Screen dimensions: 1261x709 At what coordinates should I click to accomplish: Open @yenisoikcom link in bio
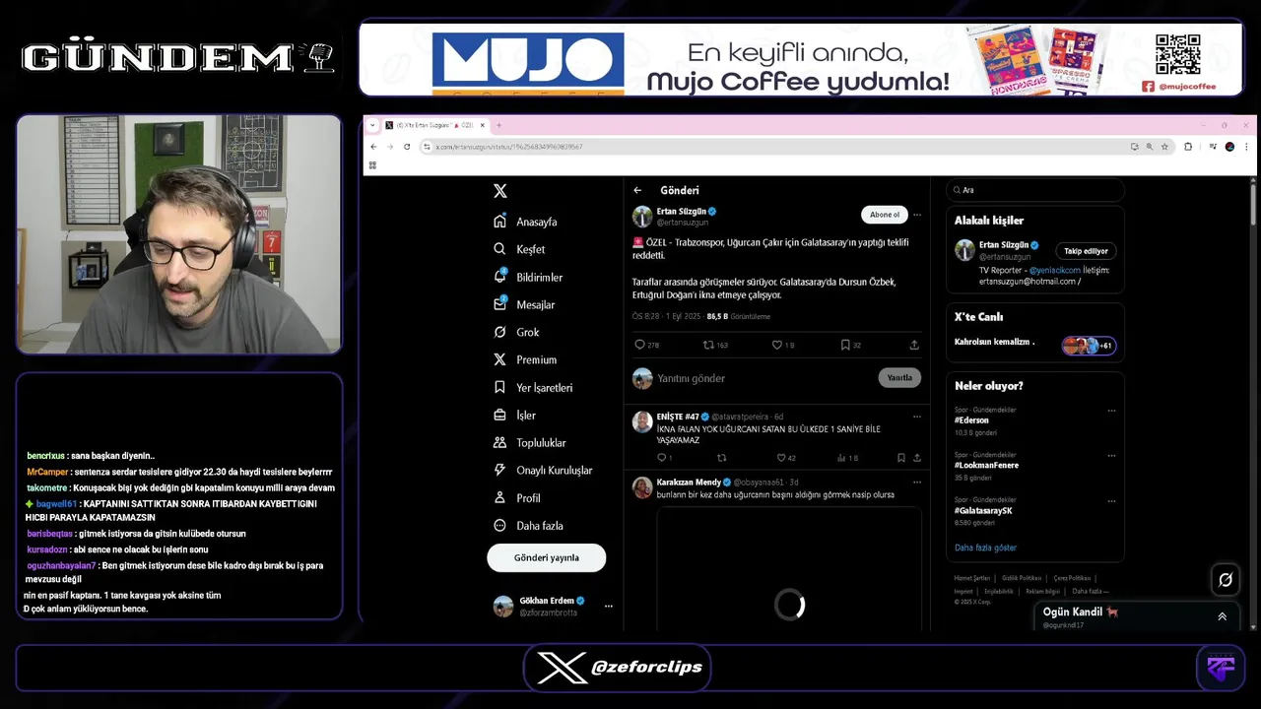point(1054,270)
